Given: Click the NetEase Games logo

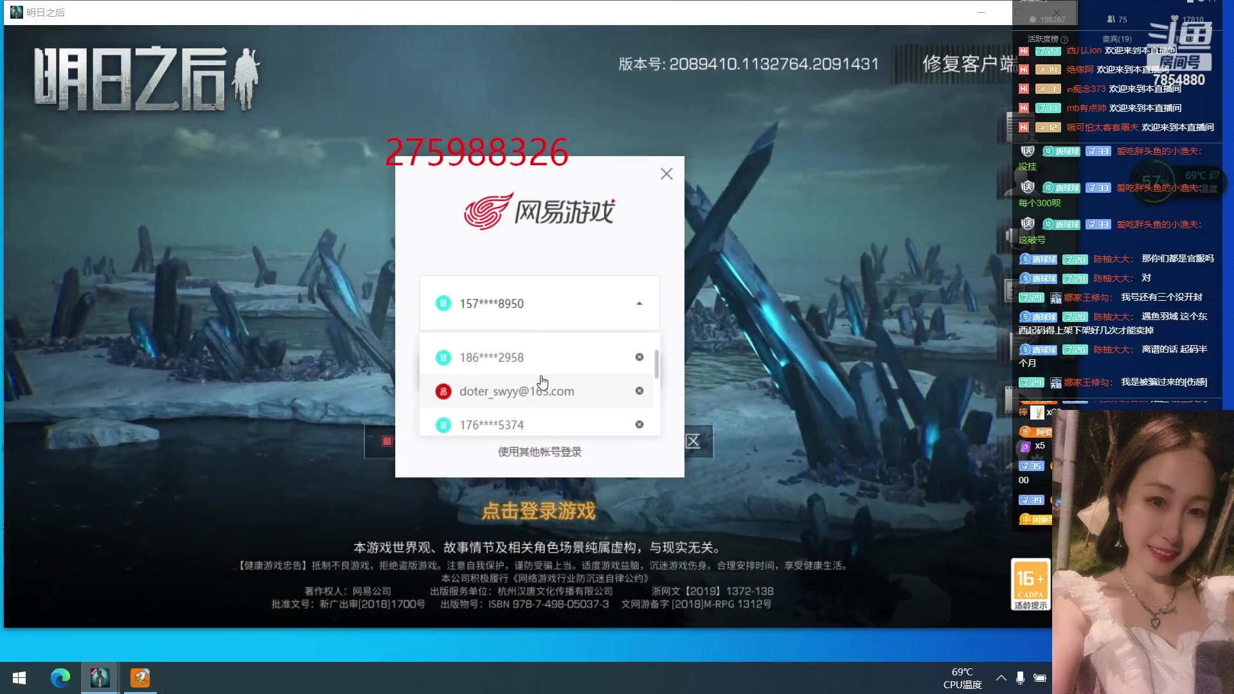Looking at the screenshot, I should tap(539, 211).
